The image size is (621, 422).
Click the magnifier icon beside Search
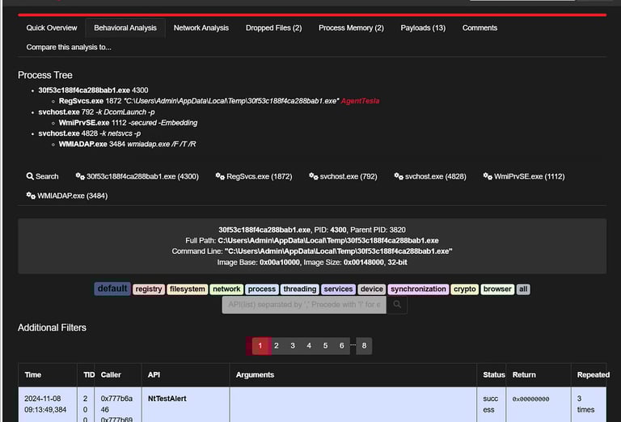pyautogui.click(x=30, y=176)
